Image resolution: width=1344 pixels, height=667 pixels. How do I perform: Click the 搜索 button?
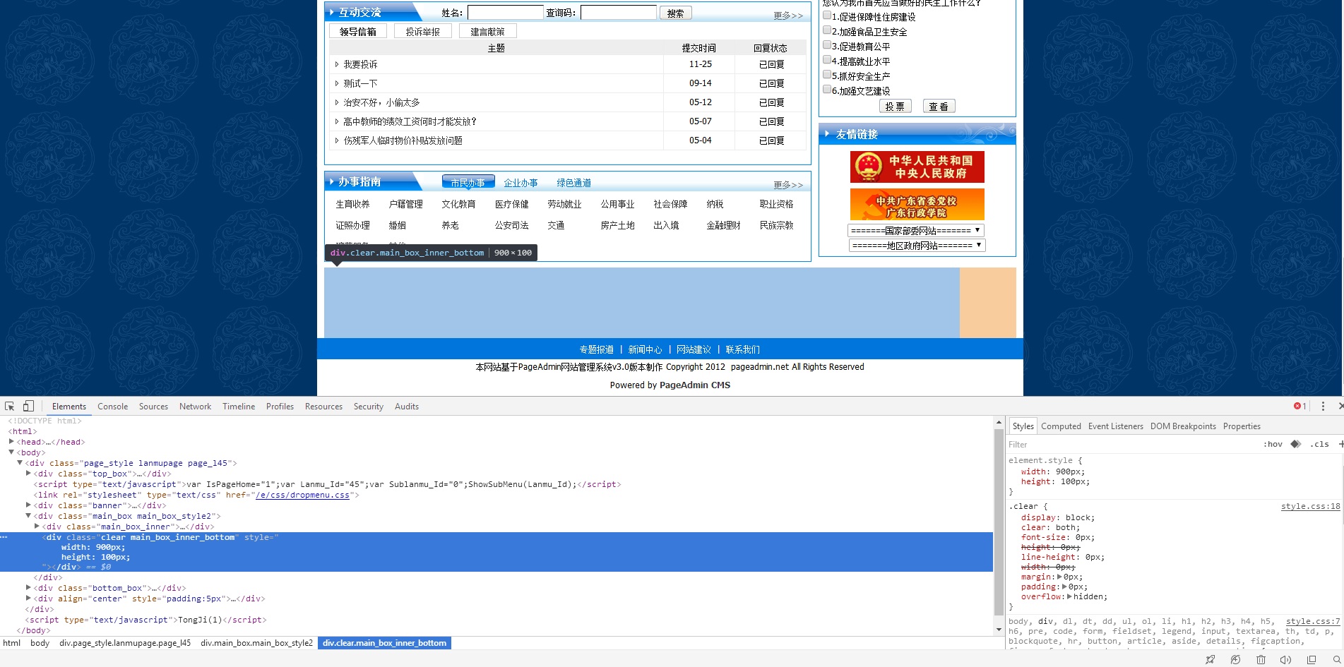point(675,13)
